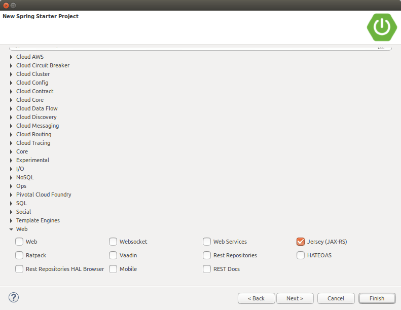Enable Rest Repositories HAL Browser
The image size is (401, 310).
[19, 269]
